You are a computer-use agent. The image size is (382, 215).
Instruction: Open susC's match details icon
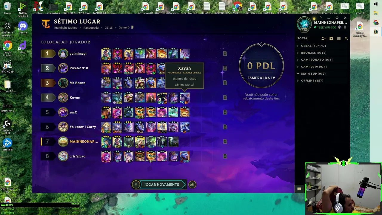coord(225,112)
